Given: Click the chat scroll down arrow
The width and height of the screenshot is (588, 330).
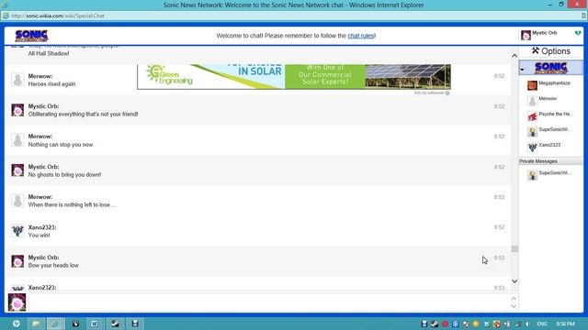Looking at the screenshot, I should (514, 281).
